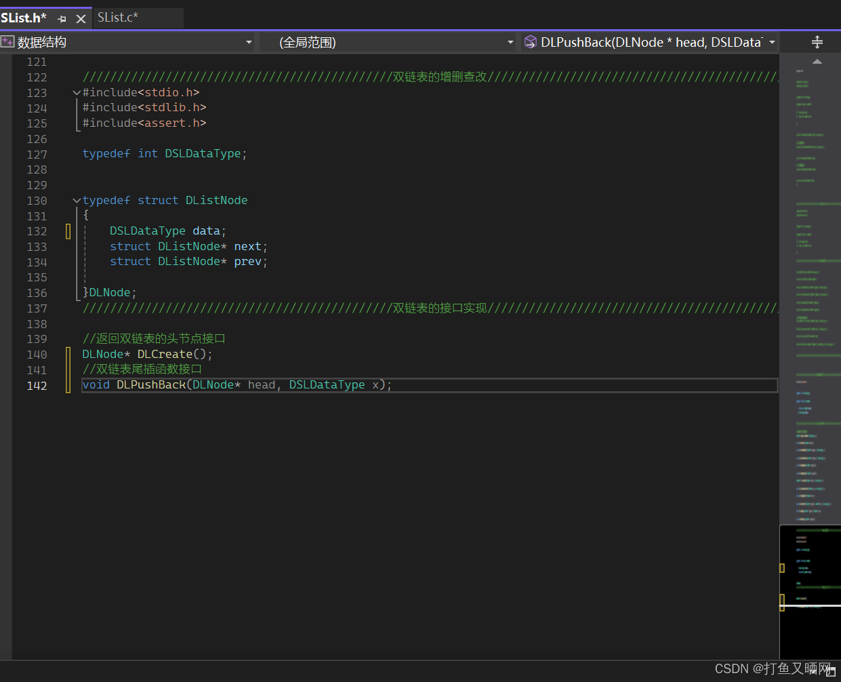The image size is (841, 682).
Task: Click the highlighted viewport in the minimap
Action: tap(811, 592)
